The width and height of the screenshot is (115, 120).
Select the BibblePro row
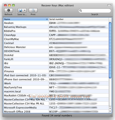pos(56,31)
